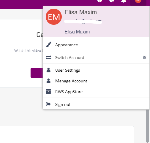Click the person icon next to Manage Account
The image size is (150, 143).
coord(48,81)
